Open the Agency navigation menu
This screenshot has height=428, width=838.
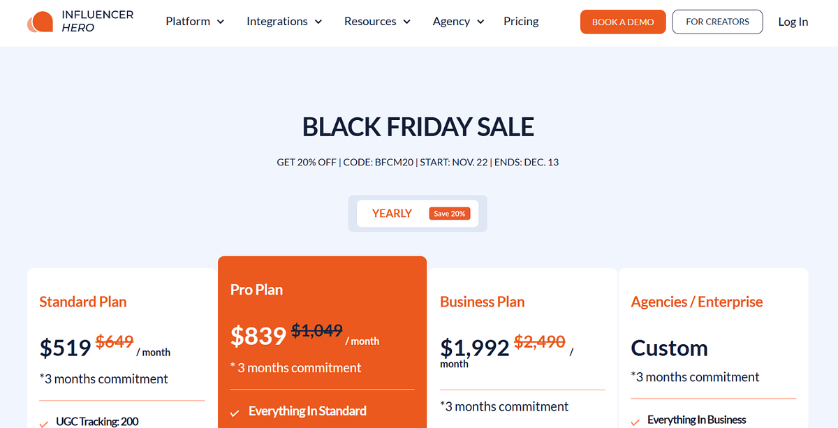[458, 22]
